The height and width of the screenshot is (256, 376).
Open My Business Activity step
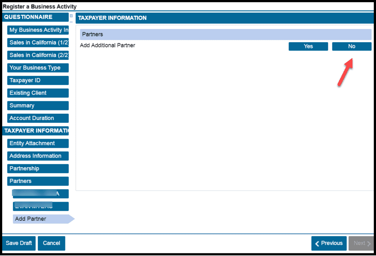pos(38,30)
